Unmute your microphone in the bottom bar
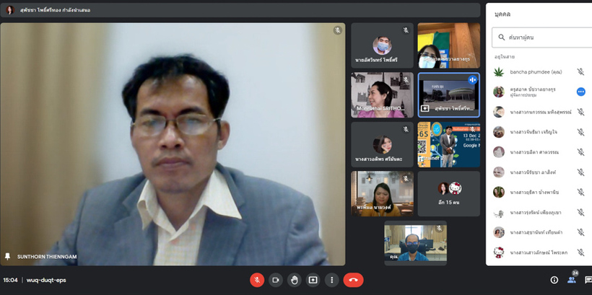The image size is (592, 295). (x=257, y=280)
